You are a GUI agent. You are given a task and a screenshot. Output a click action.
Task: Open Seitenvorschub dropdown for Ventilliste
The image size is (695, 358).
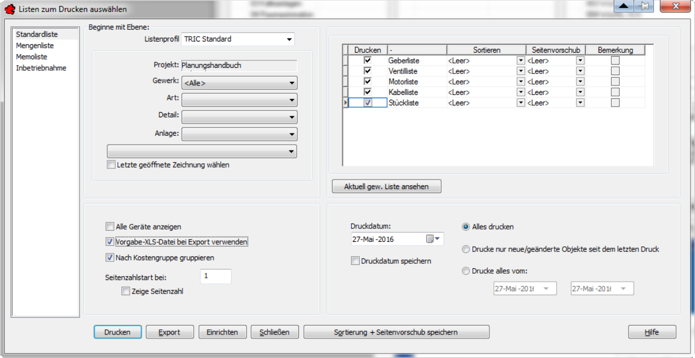point(580,71)
